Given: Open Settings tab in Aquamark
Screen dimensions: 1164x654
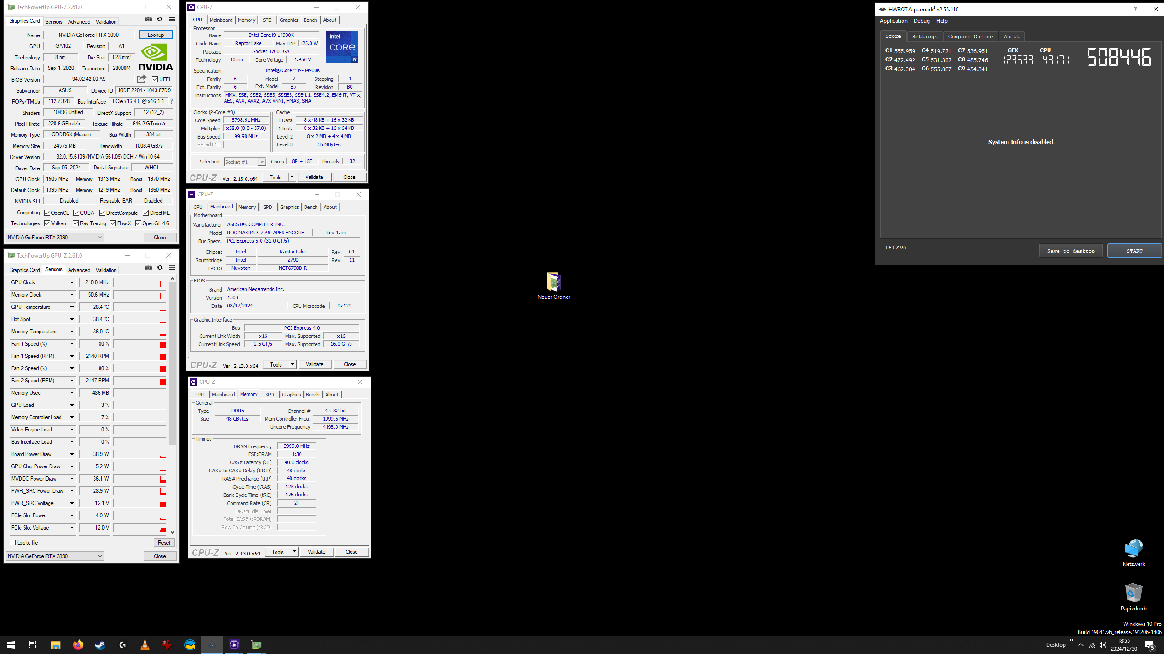Looking at the screenshot, I should [924, 36].
